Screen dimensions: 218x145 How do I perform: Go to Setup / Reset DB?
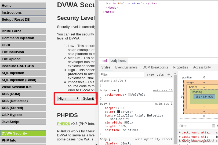click(23, 19)
